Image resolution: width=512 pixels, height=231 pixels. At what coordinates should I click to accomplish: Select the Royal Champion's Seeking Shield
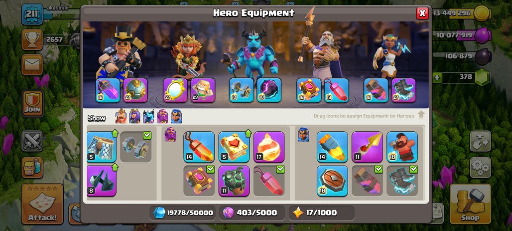[x=332, y=181]
